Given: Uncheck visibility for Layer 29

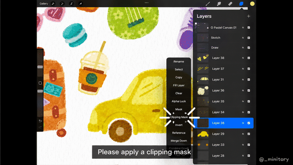Looking at the screenshot, I should 249,134.
